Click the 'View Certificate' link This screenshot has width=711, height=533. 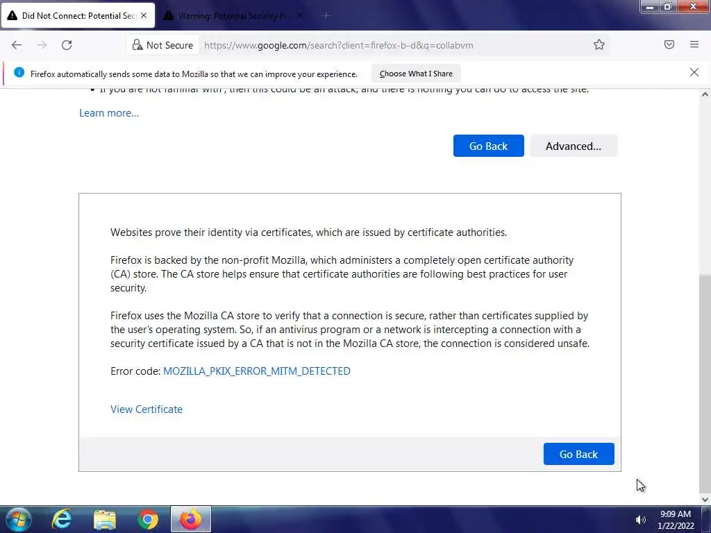(x=147, y=409)
